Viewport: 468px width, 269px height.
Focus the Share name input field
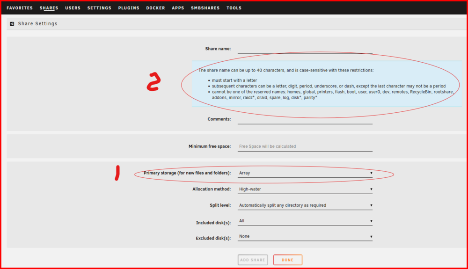coord(305,49)
